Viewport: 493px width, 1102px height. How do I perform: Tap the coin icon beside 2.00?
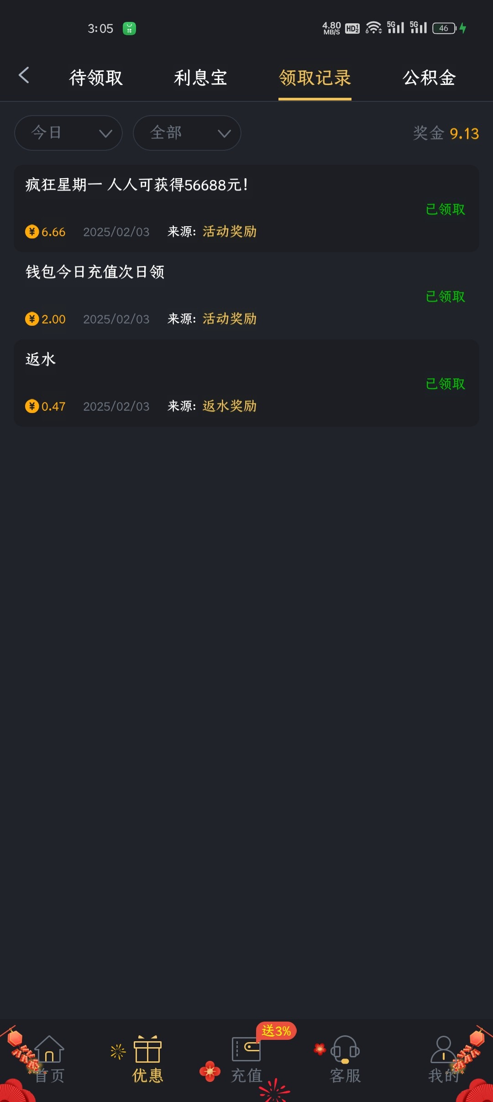[32, 319]
